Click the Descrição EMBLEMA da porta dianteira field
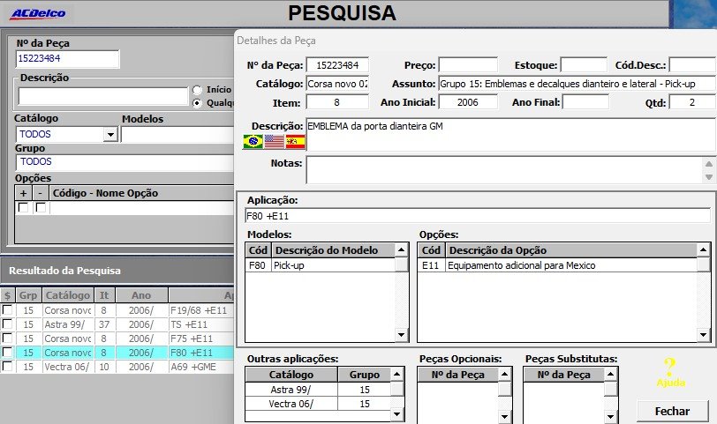Screen dimensions: 717x424 tap(510, 135)
